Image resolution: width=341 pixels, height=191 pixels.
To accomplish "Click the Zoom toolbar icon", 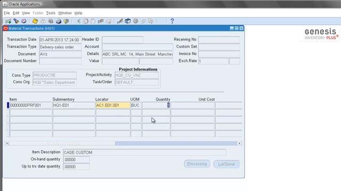I will pyautogui.click(x=128, y=21).
